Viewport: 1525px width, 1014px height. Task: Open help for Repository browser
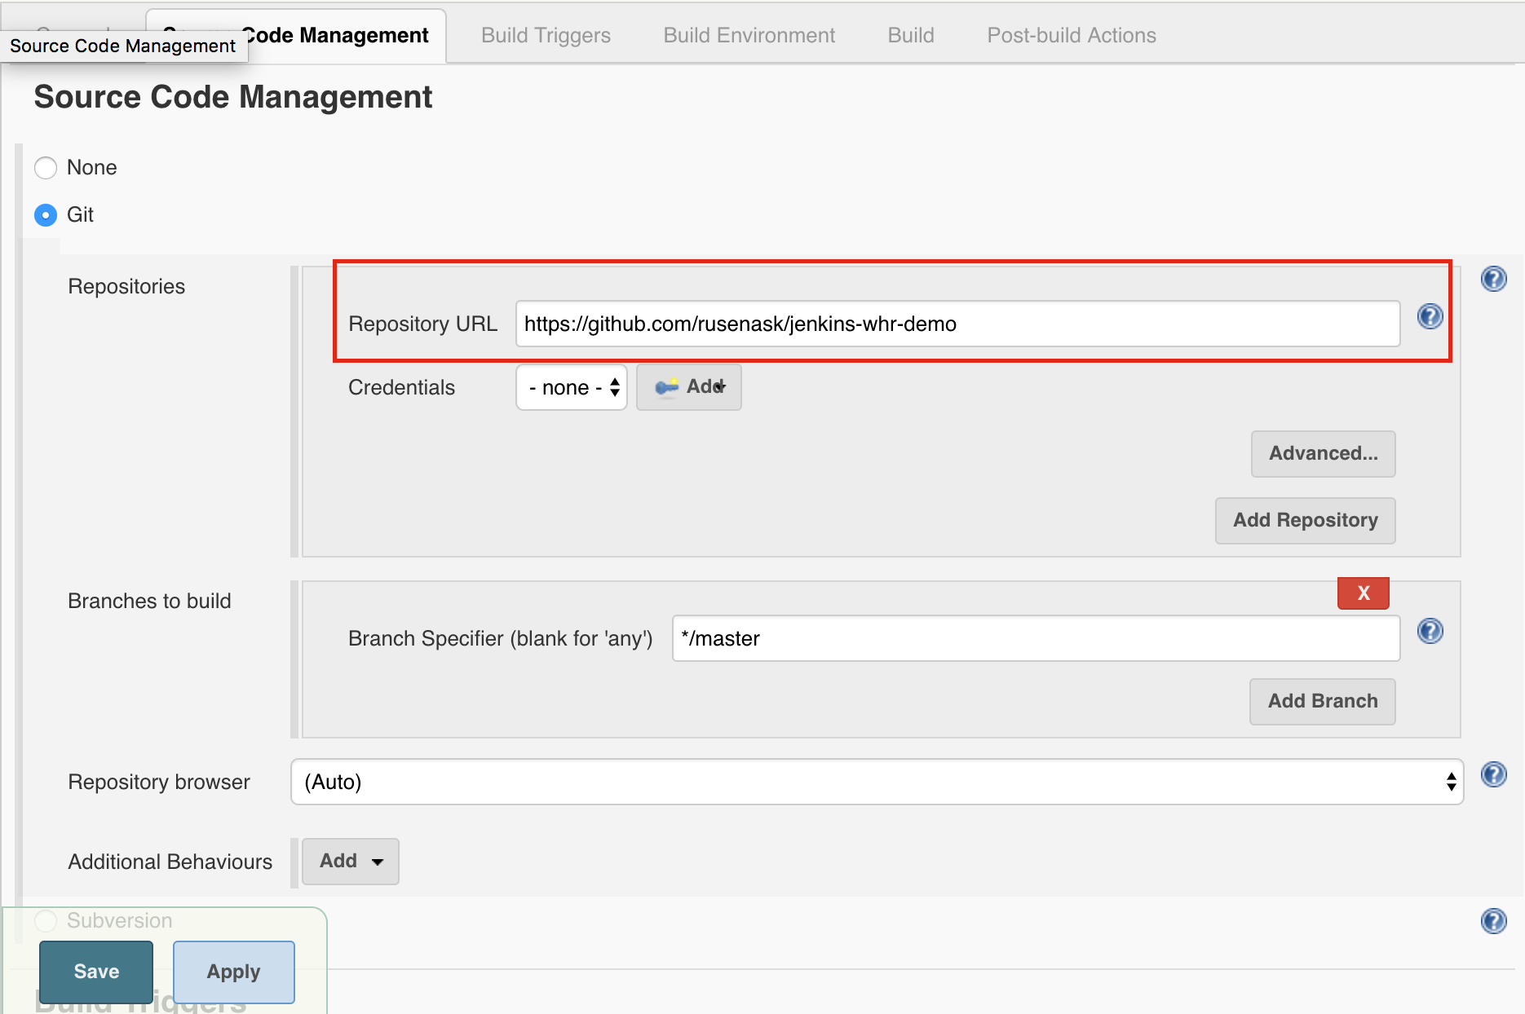tap(1495, 775)
